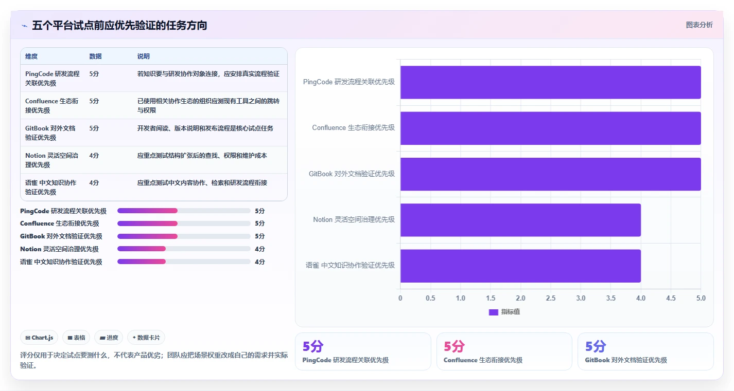
Task: Click the 2.5 x-axis tick label
Action: coord(551,299)
